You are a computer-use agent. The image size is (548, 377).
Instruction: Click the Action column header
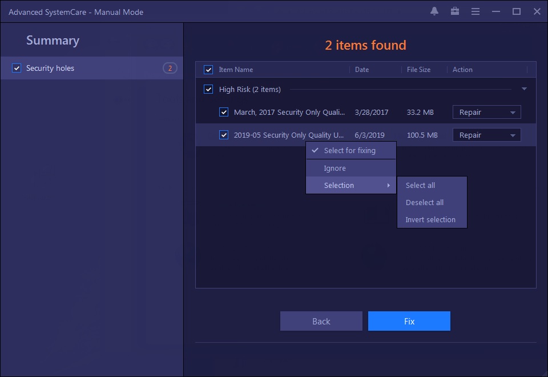[462, 70]
